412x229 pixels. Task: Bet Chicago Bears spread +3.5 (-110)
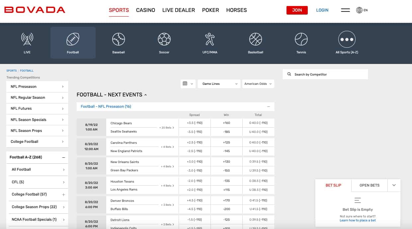tap(195, 123)
